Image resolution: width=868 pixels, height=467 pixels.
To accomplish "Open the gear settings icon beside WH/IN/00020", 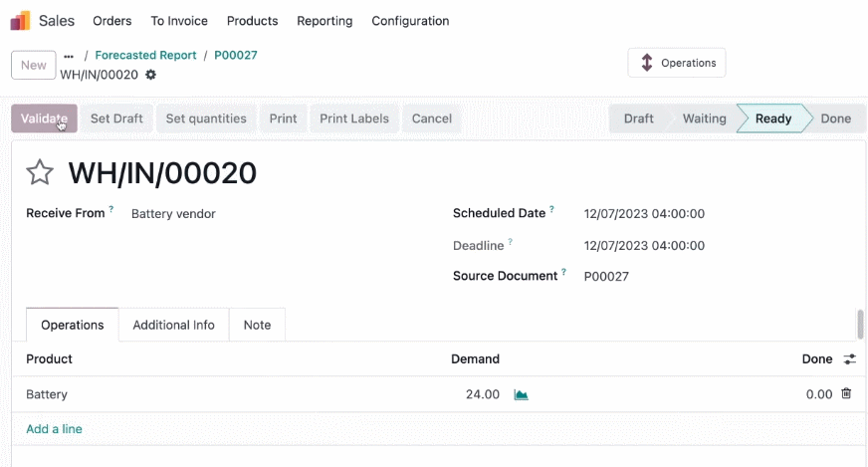I will click(150, 75).
